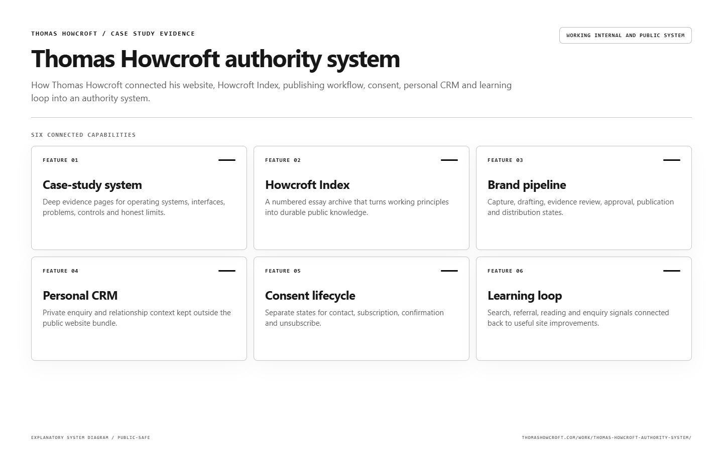Click the dash icon on Howcroft Index card
The width and height of the screenshot is (723, 451).
[x=449, y=160]
